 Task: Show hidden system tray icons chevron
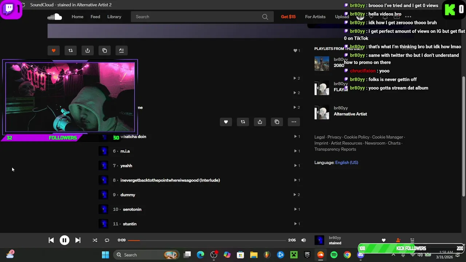point(393,255)
